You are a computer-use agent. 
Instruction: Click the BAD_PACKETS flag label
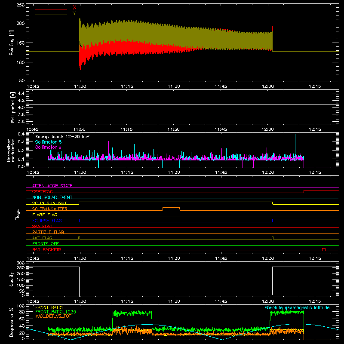click(47, 249)
